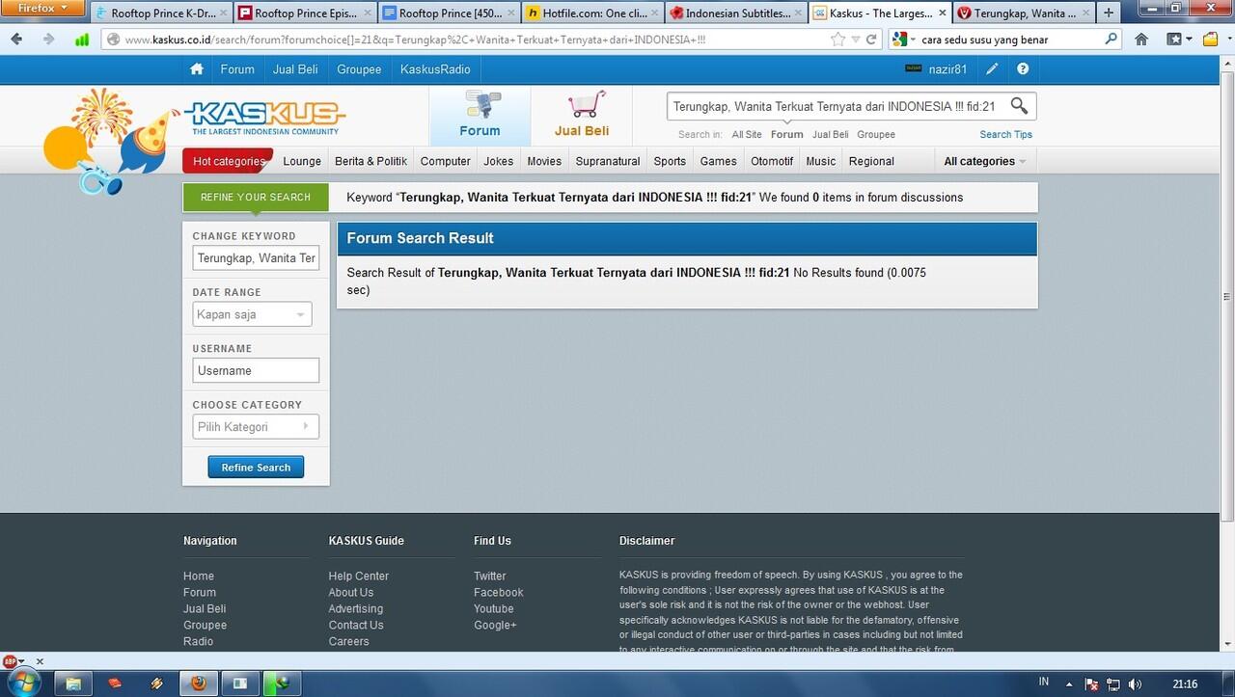Click the browser forward arrow
This screenshot has width=1235, height=697.
(48, 40)
